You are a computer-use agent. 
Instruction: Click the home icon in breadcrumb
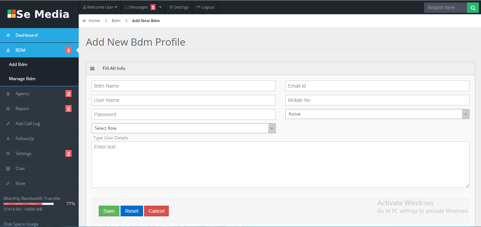click(84, 21)
